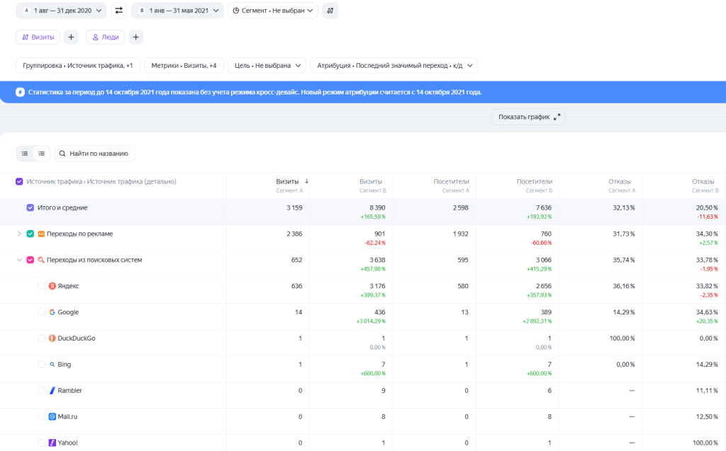
Task: Open period A date range dropdown
Action: pyautogui.click(x=61, y=11)
